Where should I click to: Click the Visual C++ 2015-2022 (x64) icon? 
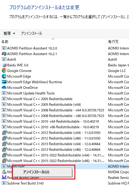4,155
